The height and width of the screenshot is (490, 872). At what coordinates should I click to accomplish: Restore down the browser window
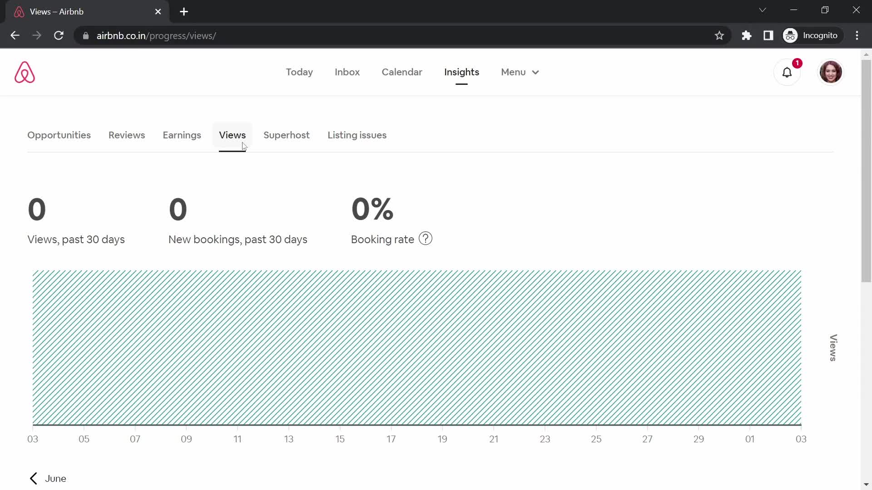click(825, 10)
